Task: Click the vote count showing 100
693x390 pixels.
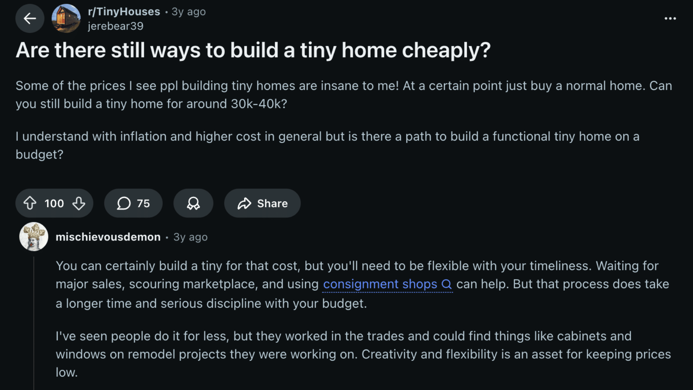Action: coord(54,203)
